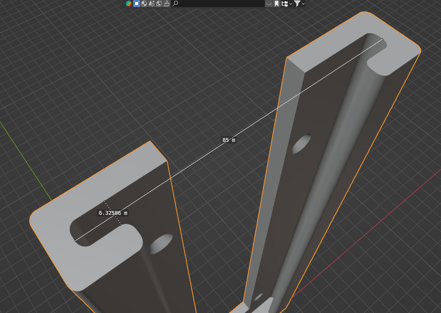Select the paint brush filter icon
Viewport: 441px width, 313px height.
click(x=166, y=3)
